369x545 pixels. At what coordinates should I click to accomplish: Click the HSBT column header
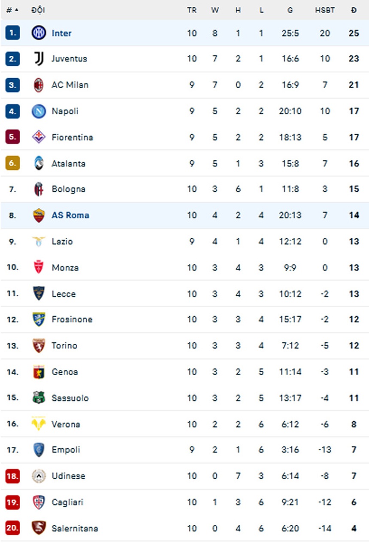point(325,10)
